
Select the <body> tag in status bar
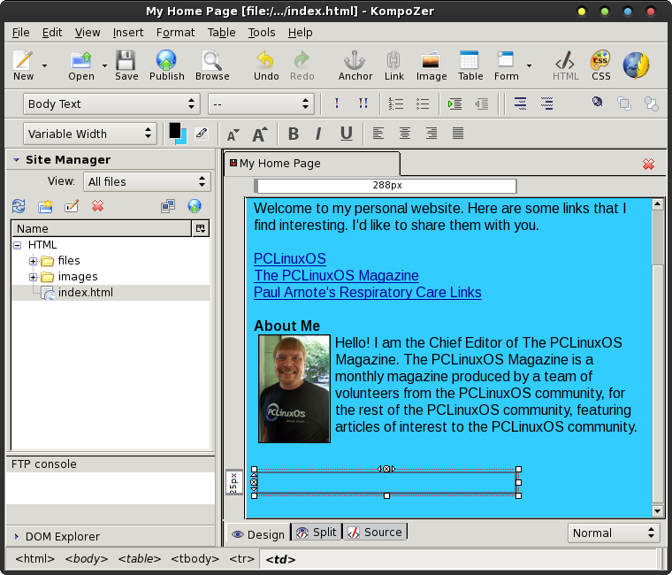86,559
